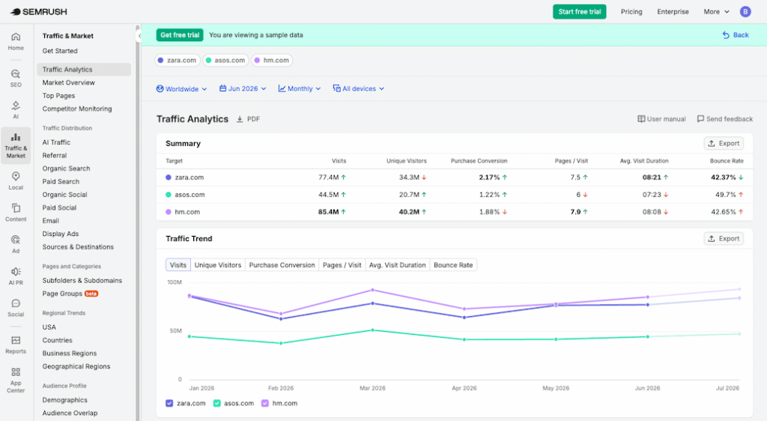
Task: Open Paid Social in side menu
Action: click(59, 208)
